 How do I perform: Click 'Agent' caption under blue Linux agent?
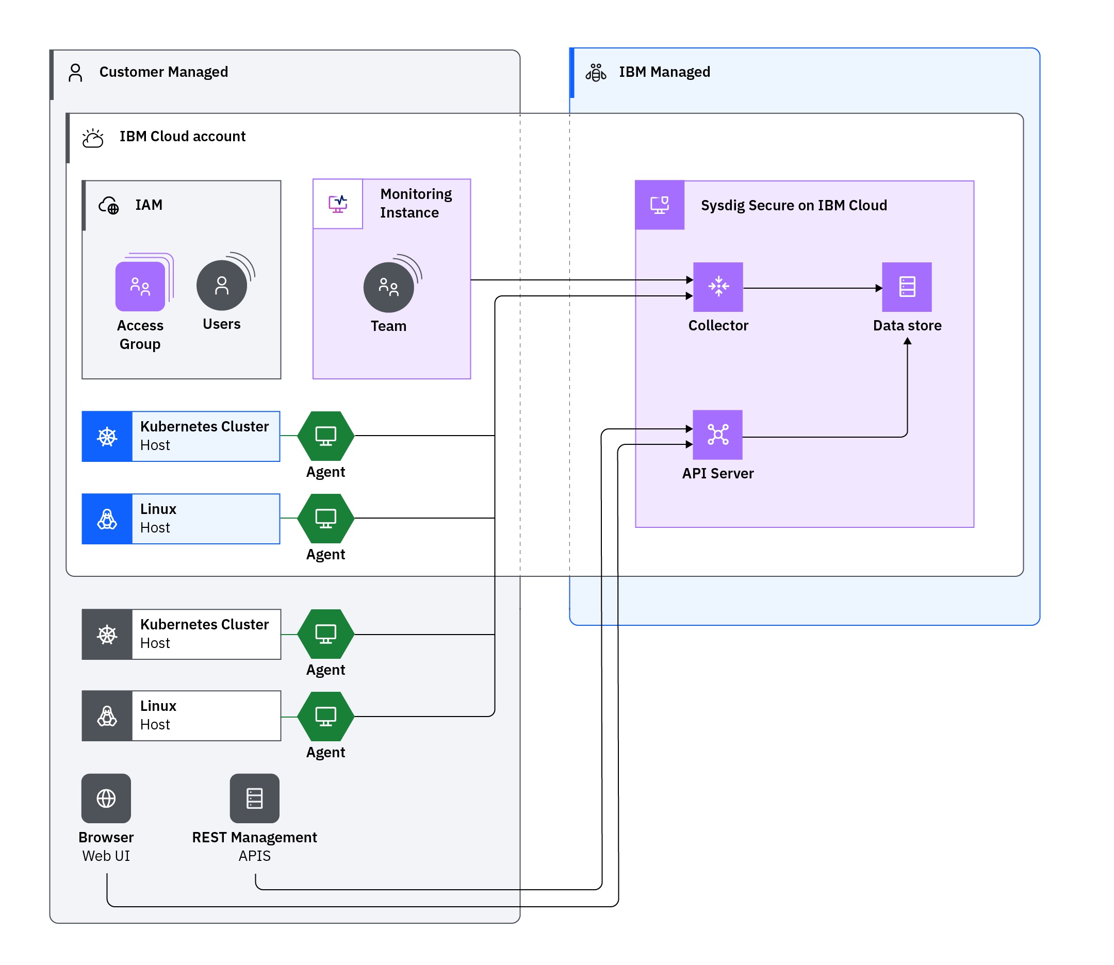pos(326,555)
